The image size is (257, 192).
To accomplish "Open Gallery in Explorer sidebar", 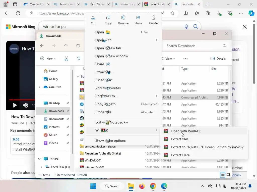I will coord(53,79).
